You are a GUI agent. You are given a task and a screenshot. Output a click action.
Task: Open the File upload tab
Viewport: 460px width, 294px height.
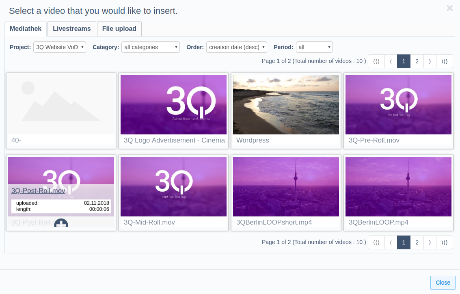pyautogui.click(x=119, y=29)
